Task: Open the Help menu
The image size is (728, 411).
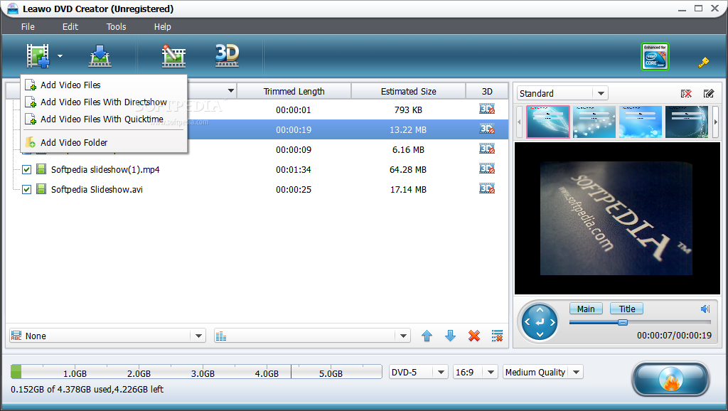Action: (x=163, y=27)
